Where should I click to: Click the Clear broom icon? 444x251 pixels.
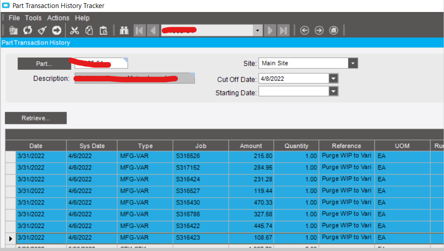pyautogui.click(x=42, y=30)
